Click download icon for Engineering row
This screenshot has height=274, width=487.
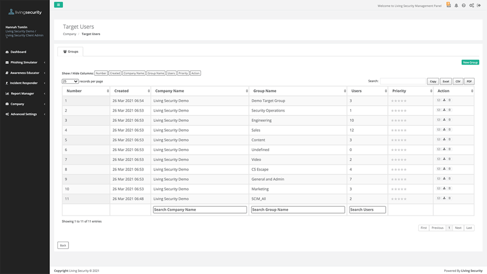pos(444,120)
